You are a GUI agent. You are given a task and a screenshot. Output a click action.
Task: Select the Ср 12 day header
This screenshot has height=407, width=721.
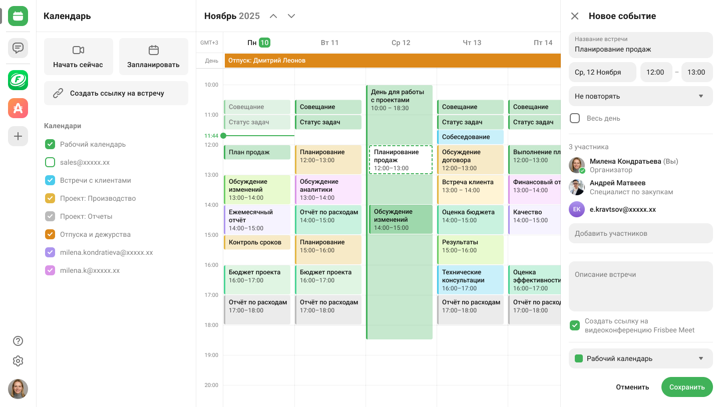[401, 43]
